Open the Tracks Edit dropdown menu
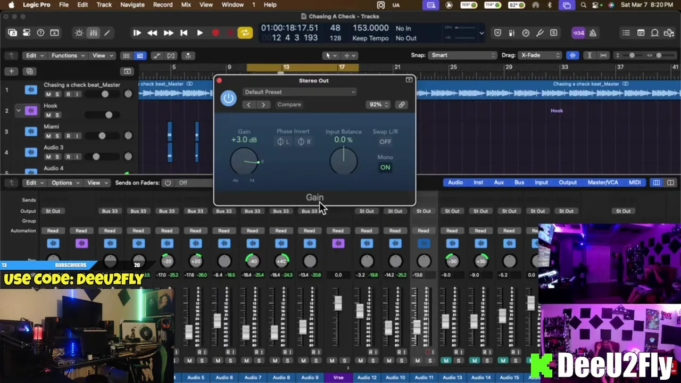This screenshot has height=383, width=681. tap(35, 55)
